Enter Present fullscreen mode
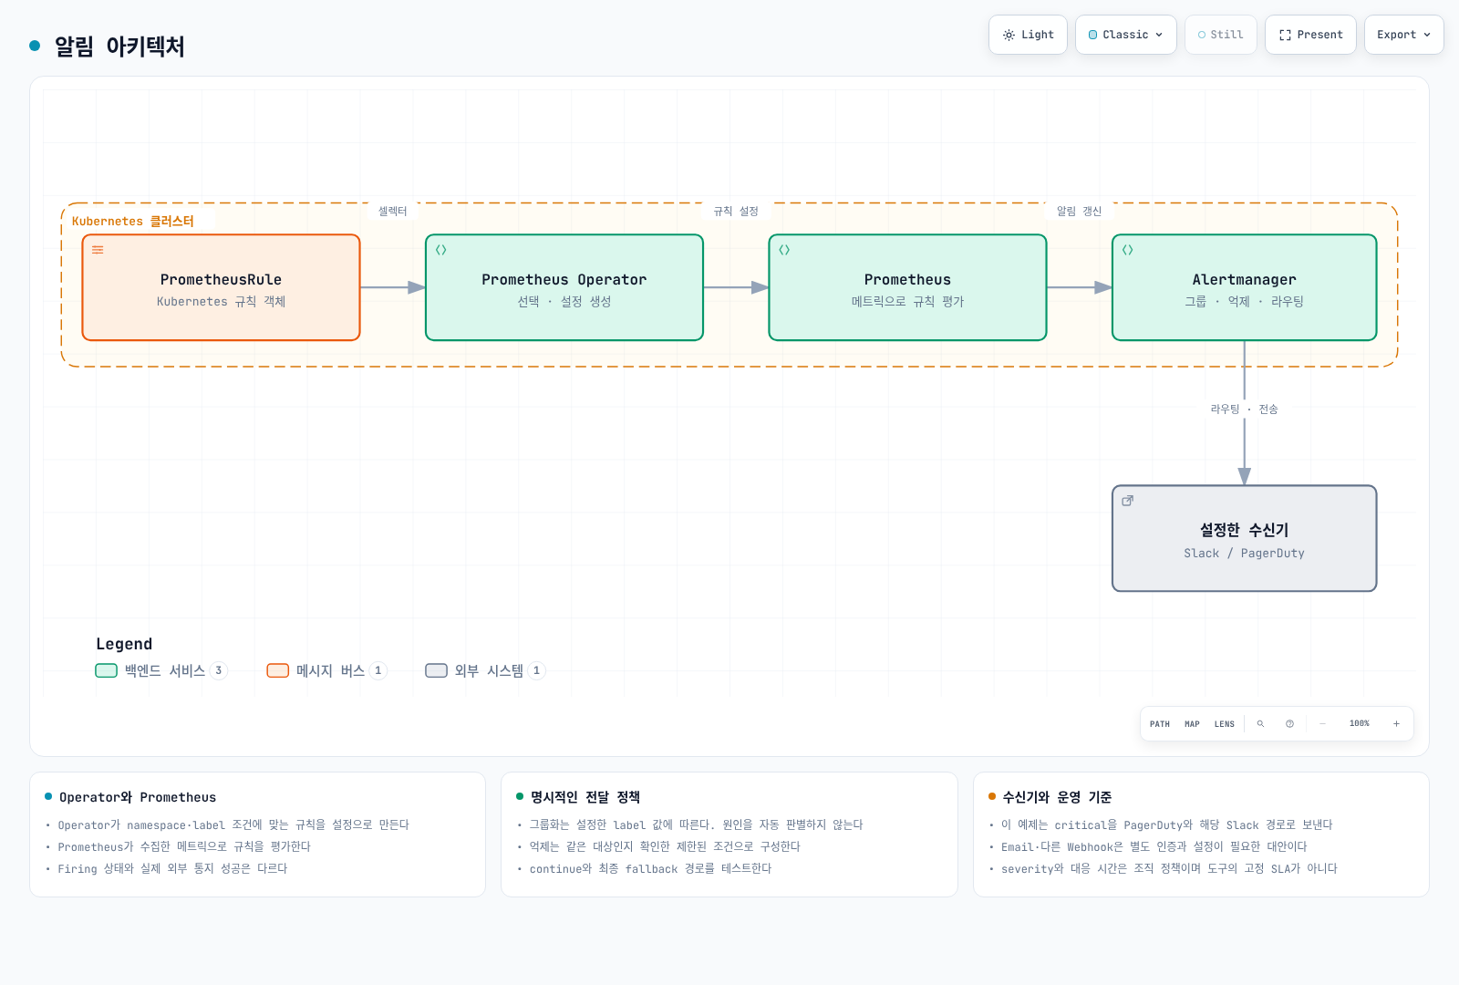The width and height of the screenshot is (1459, 985). (x=1310, y=35)
